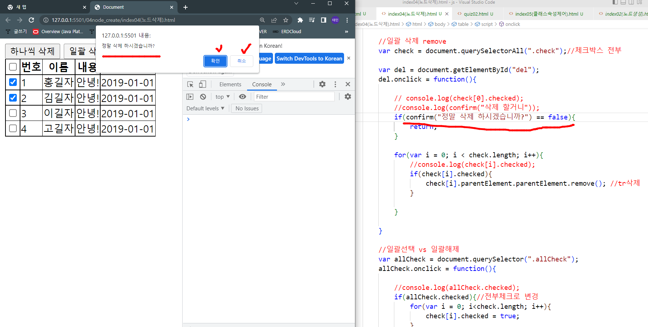Screen dimensions: 648x327
Task: Open a new Chrome tab with plus
Action: (x=186, y=7)
